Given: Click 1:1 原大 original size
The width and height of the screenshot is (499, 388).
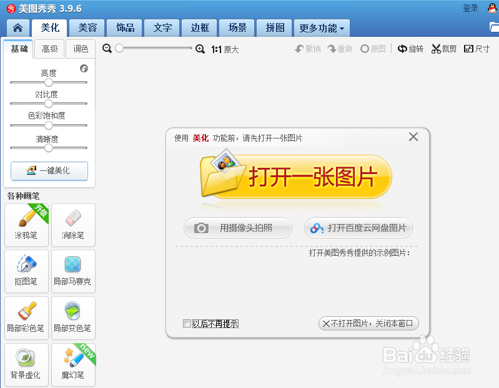Looking at the screenshot, I should click(x=225, y=49).
